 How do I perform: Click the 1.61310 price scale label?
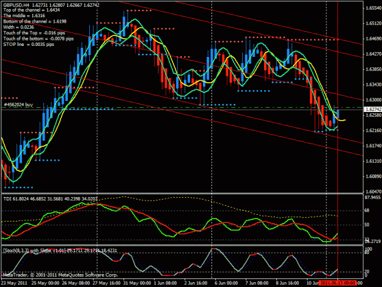coord(373,161)
